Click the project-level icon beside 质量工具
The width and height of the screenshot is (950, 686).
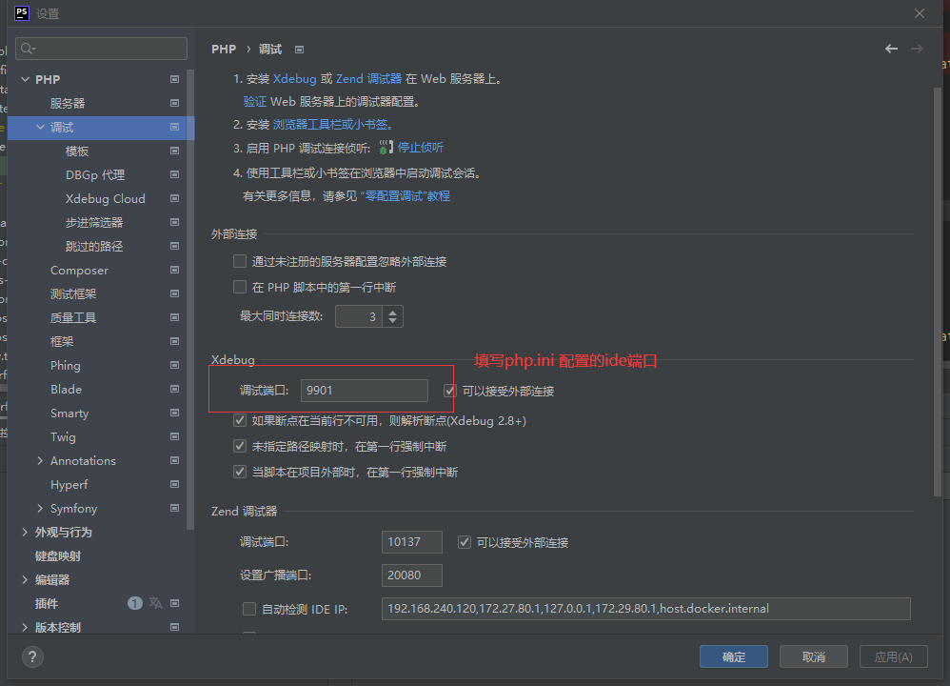[x=174, y=318]
